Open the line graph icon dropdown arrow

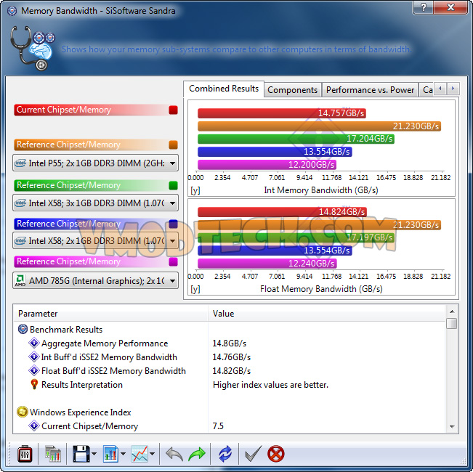(x=153, y=454)
